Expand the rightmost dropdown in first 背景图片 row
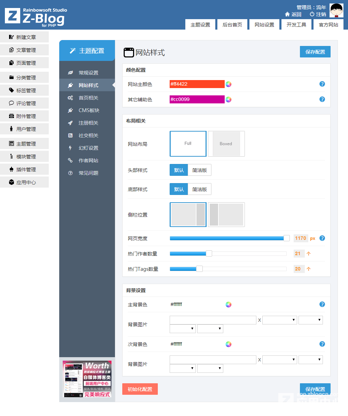Screen dimensions: 348x416 click(x=310, y=320)
